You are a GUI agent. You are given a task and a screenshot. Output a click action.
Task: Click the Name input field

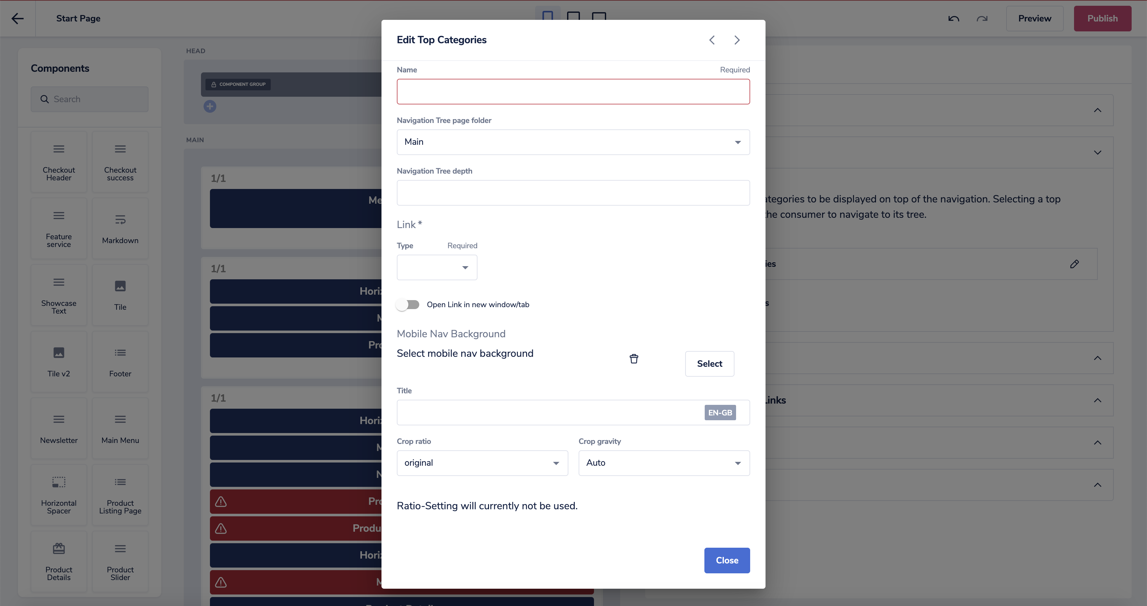click(x=573, y=92)
